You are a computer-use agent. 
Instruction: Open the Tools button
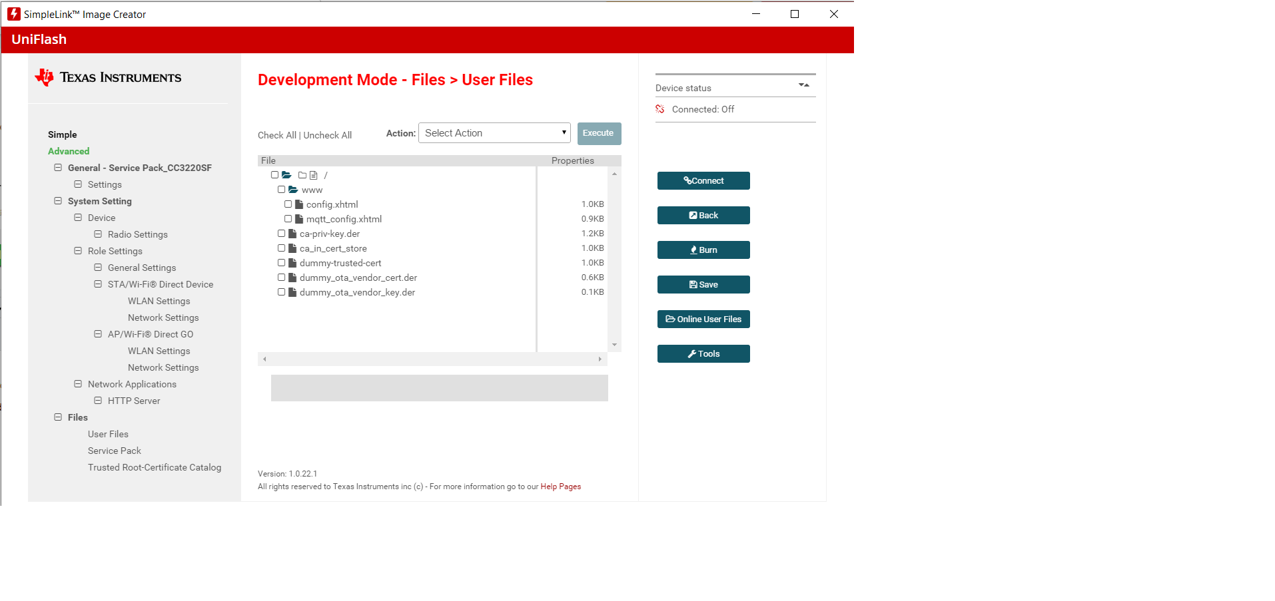point(703,354)
